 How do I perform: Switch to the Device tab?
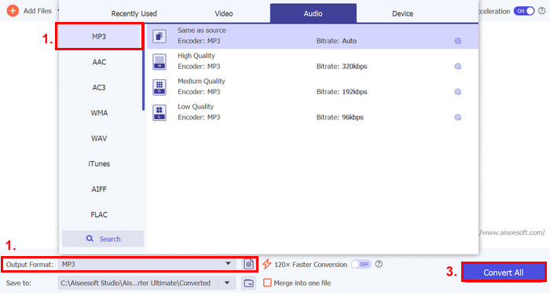tap(402, 13)
